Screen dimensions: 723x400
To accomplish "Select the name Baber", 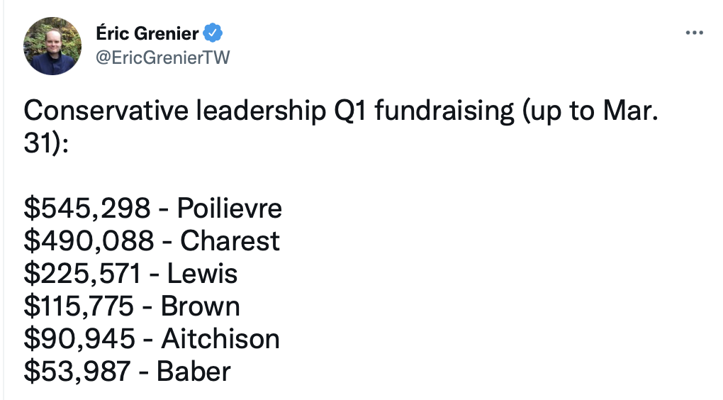I will [x=194, y=372].
